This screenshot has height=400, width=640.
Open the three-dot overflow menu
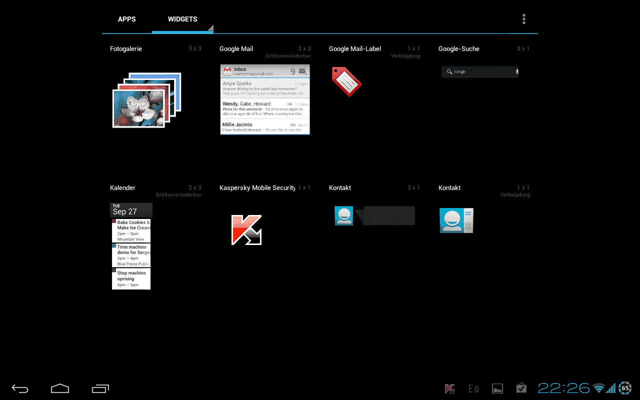pyautogui.click(x=524, y=19)
